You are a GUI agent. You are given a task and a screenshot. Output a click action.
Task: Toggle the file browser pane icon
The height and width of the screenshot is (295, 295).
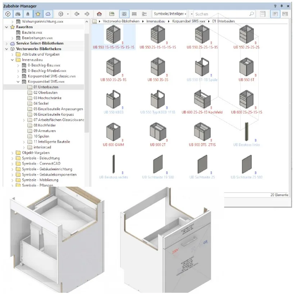click(x=275, y=14)
